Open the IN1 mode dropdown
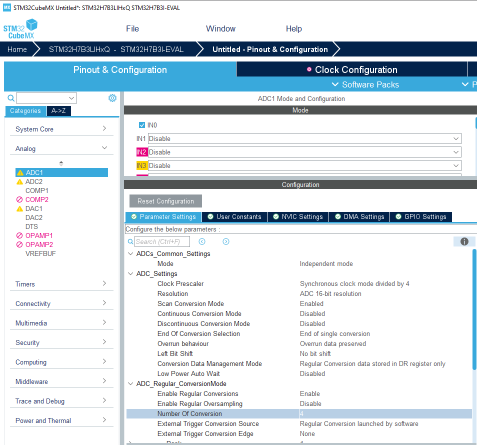Screen dimensions: 477x445 tap(304, 138)
